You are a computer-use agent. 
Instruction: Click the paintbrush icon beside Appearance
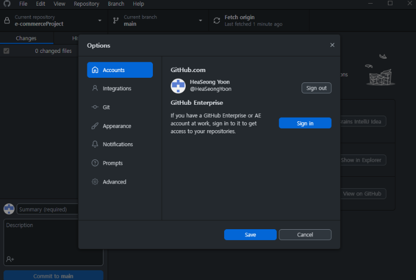point(95,125)
